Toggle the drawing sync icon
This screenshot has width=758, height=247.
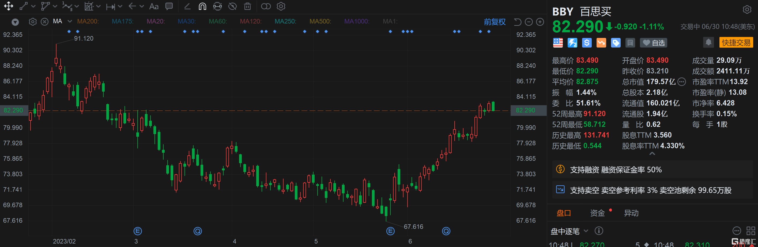click(x=217, y=6)
